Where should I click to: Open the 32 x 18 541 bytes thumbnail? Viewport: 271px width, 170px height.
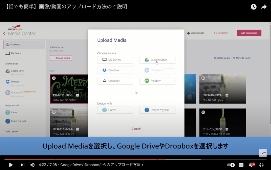223,89
